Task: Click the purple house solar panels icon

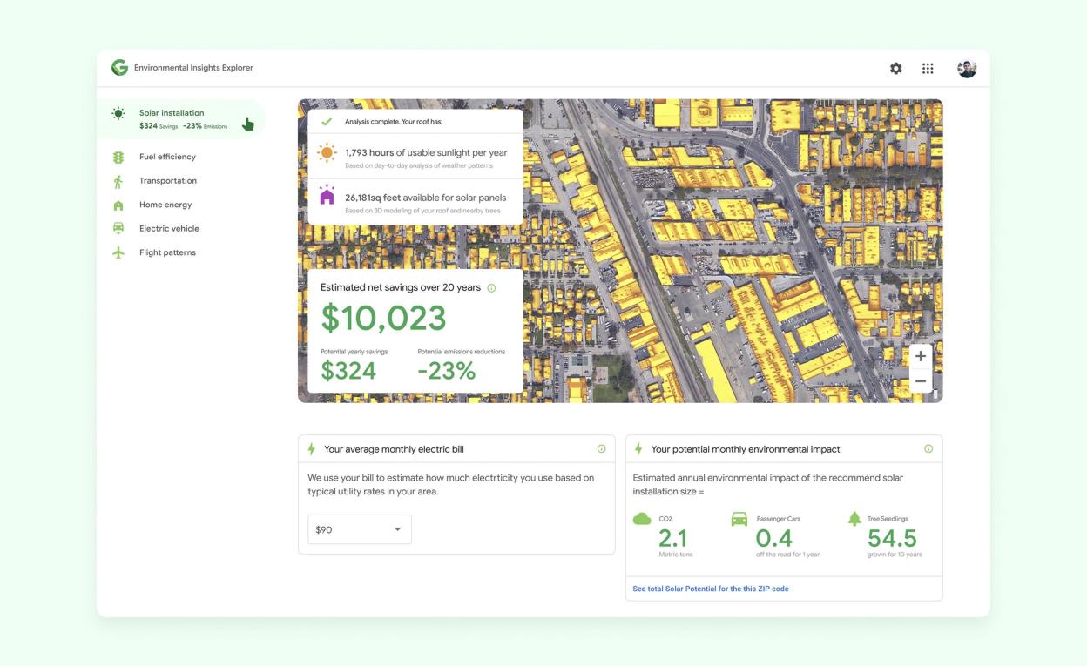Action: point(327,194)
